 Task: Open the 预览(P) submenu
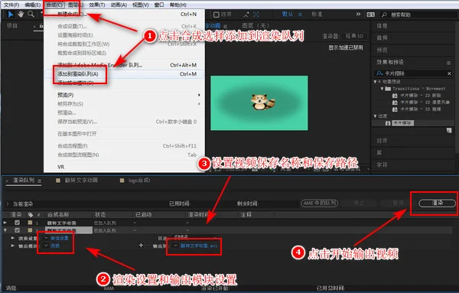(124, 95)
